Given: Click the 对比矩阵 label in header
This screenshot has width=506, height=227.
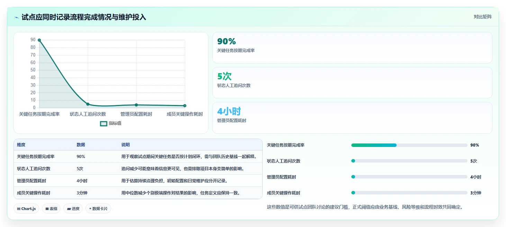Looking at the screenshot, I should pyautogui.click(x=482, y=17).
